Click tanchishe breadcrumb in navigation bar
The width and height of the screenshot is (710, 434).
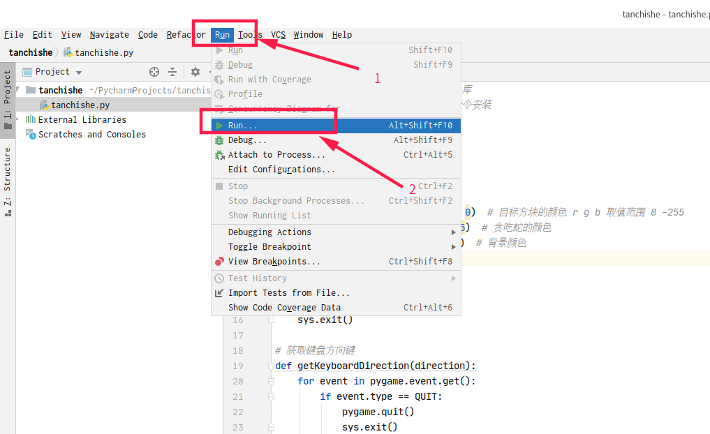tap(30, 52)
